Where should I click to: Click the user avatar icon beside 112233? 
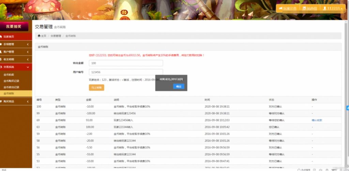click(x=325, y=8)
